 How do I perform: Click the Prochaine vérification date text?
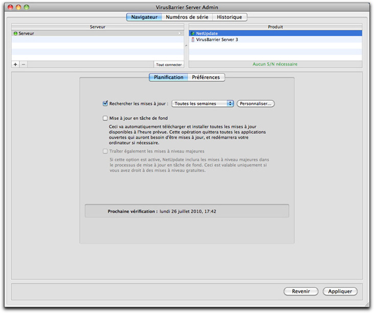point(188,211)
